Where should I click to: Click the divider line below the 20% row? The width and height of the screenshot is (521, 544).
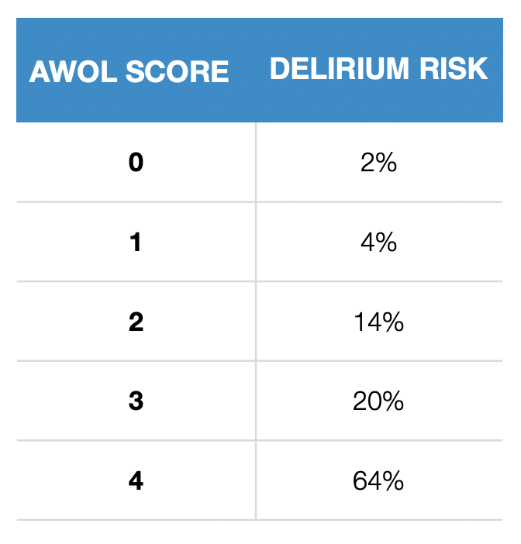379,440
